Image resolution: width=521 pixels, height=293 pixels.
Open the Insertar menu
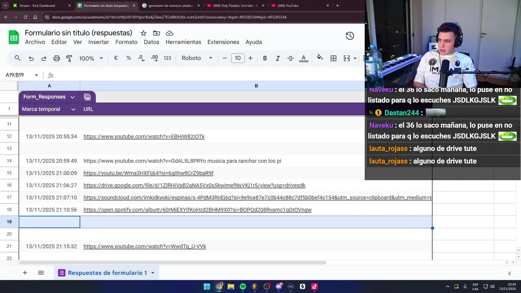pyautogui.click(x=99, y=42)
